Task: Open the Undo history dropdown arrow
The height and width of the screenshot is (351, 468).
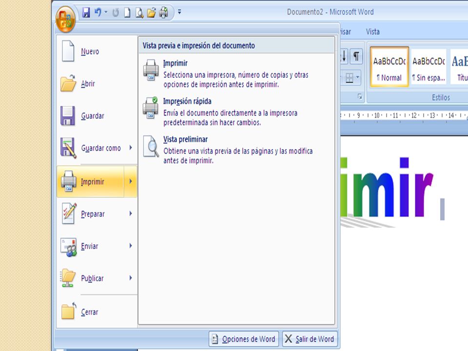Action: coord(106,12)
